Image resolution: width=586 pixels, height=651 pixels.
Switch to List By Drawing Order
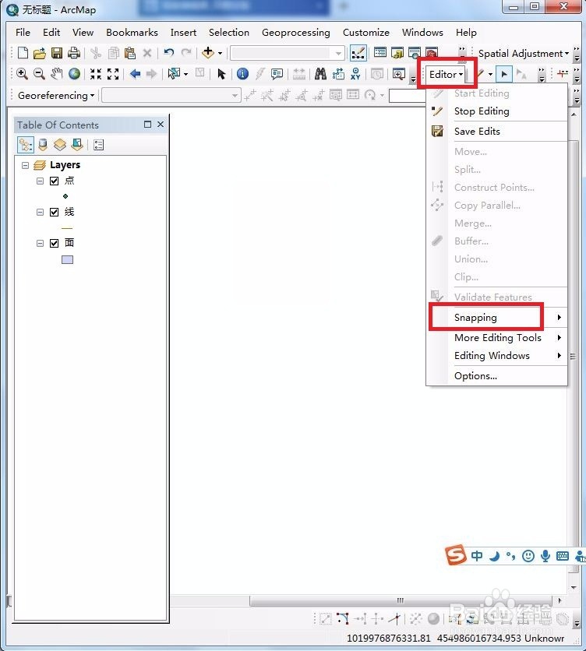pos(26,145)
